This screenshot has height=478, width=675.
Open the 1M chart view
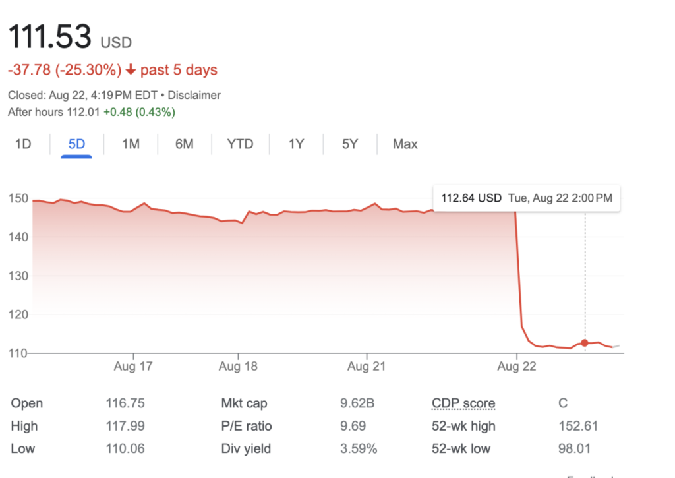[x=131, y=144]
